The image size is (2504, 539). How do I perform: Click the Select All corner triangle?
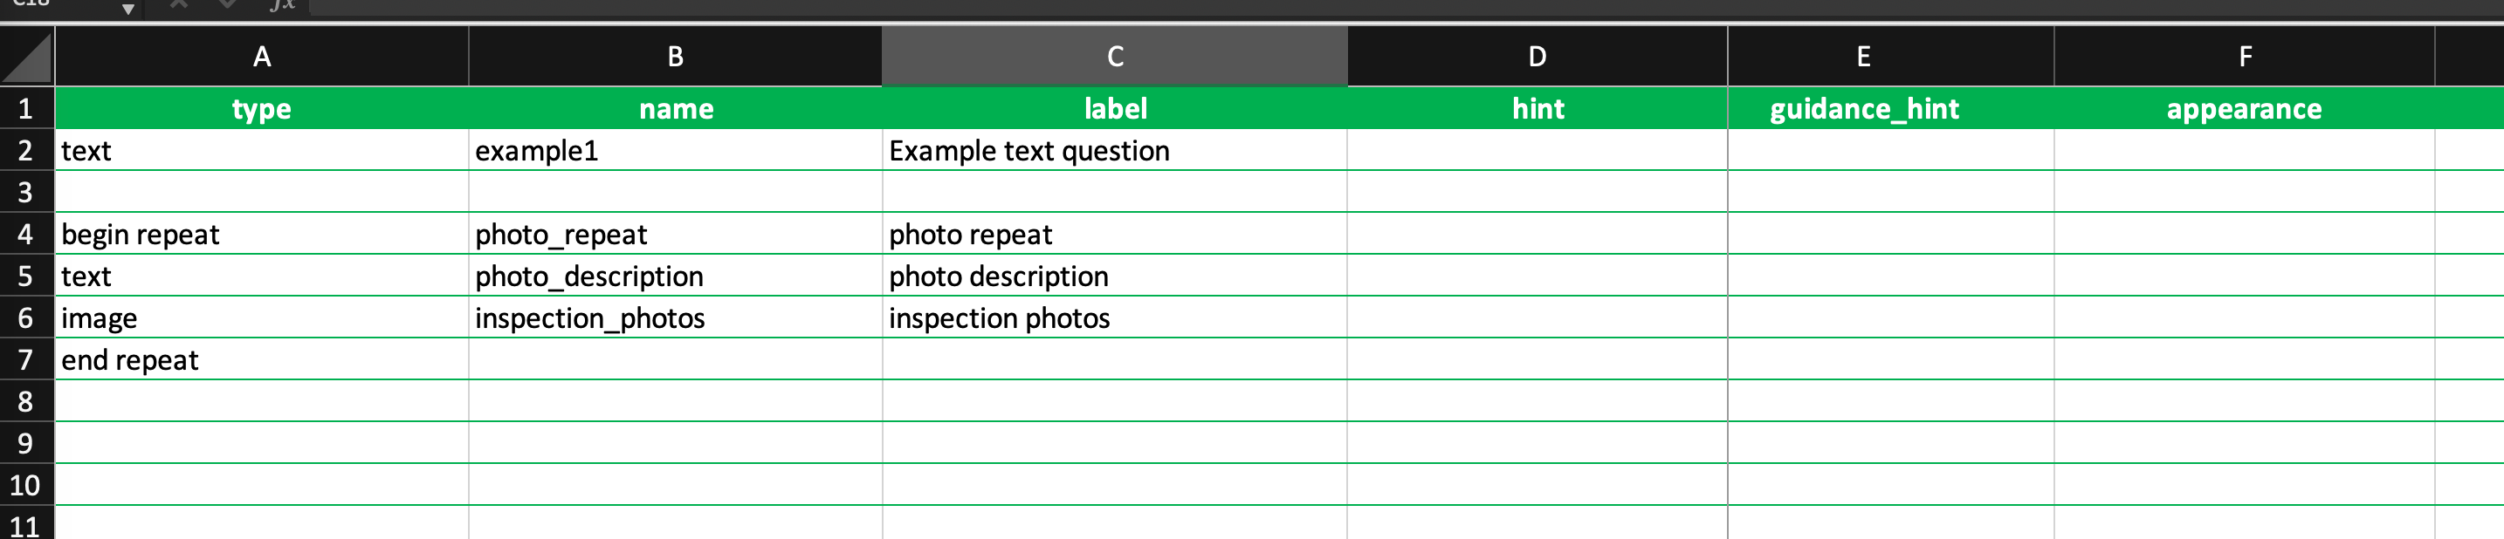click(x=27, y=58)
